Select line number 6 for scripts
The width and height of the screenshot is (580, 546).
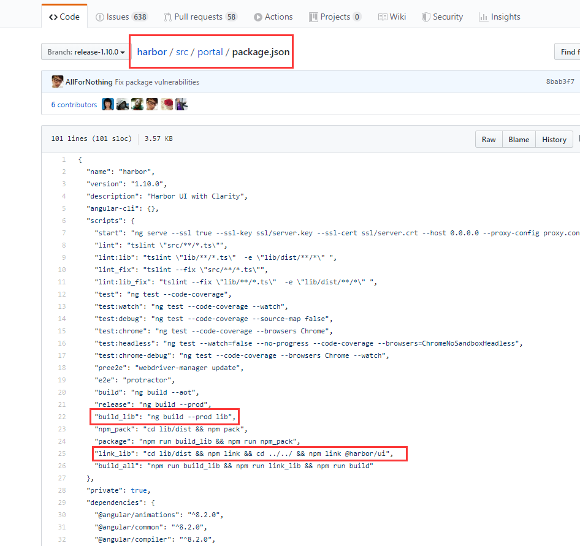click(64, 221)
